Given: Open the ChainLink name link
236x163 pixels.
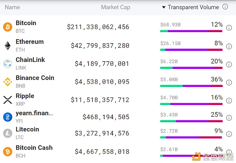Looking at the screenshot, I should coord(30,60).
